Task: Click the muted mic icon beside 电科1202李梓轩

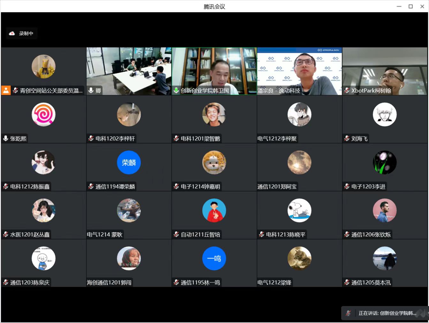Action: coord(91,138)
